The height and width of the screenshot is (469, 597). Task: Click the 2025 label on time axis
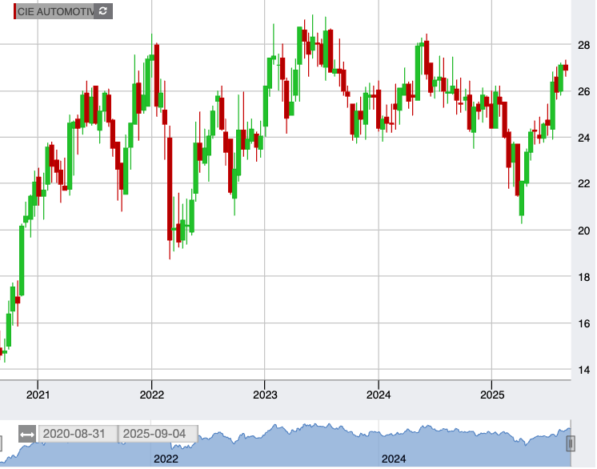click(492, 395)
